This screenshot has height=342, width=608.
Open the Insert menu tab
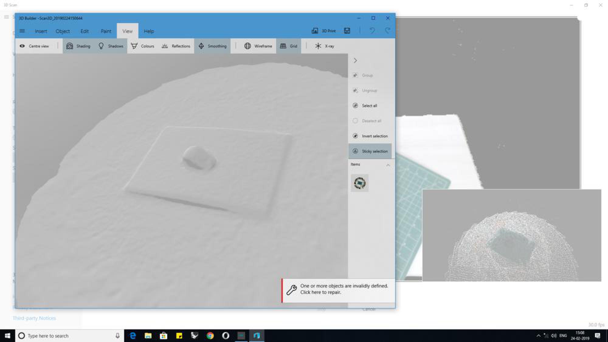pyautogui.click(x=41, y=31)
